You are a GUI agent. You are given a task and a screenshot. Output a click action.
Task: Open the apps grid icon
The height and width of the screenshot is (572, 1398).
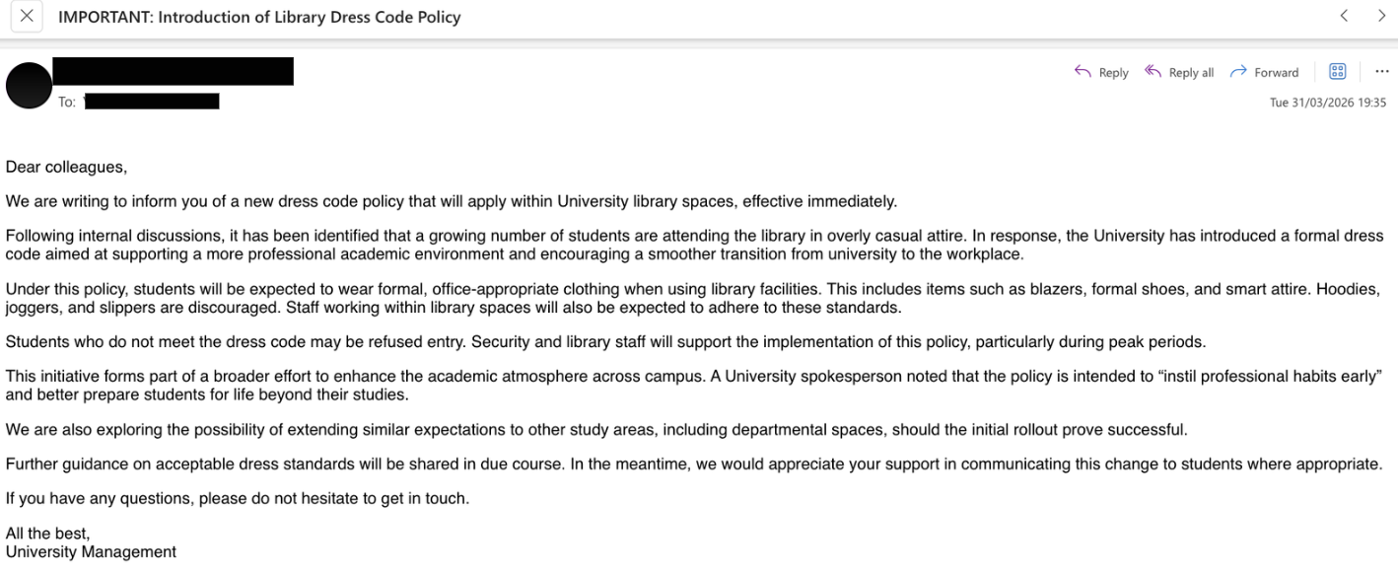pyautogui.click(x=1338, y=71)
